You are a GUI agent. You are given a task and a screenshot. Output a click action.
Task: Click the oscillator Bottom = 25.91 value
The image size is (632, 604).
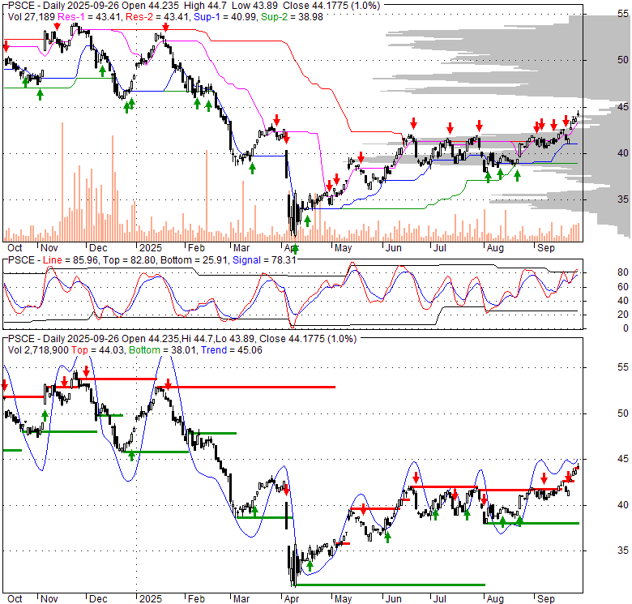point(194,260)
